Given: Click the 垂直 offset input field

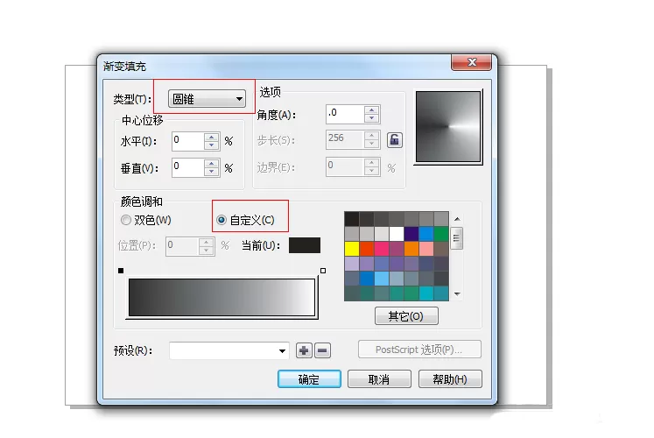Looking at the screenshot, I should (187, 167).
